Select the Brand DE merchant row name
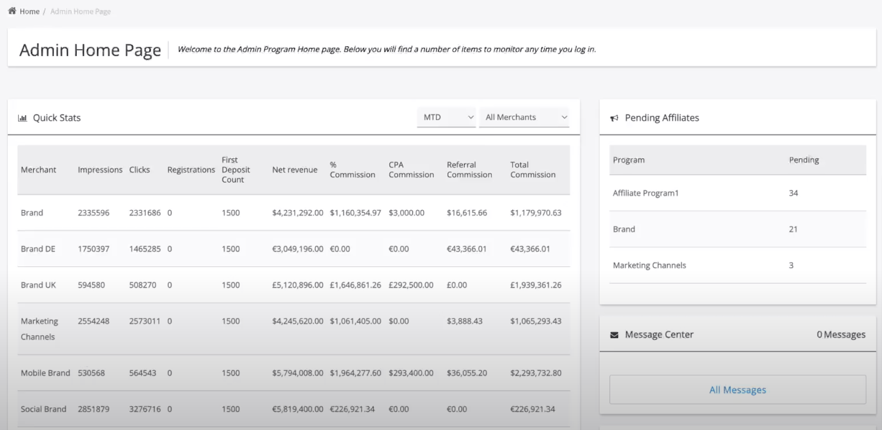Viewport: 882px width, 430px height. point(38,249)
